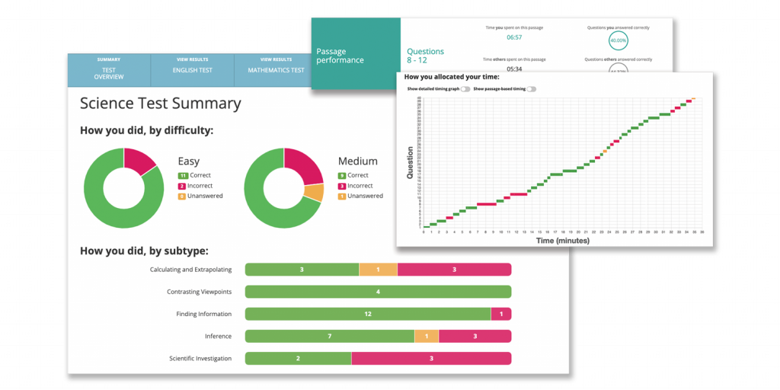Click the 80.00% correct circle indicator
The height and width of the screenshot is (390, 780).
618,41
